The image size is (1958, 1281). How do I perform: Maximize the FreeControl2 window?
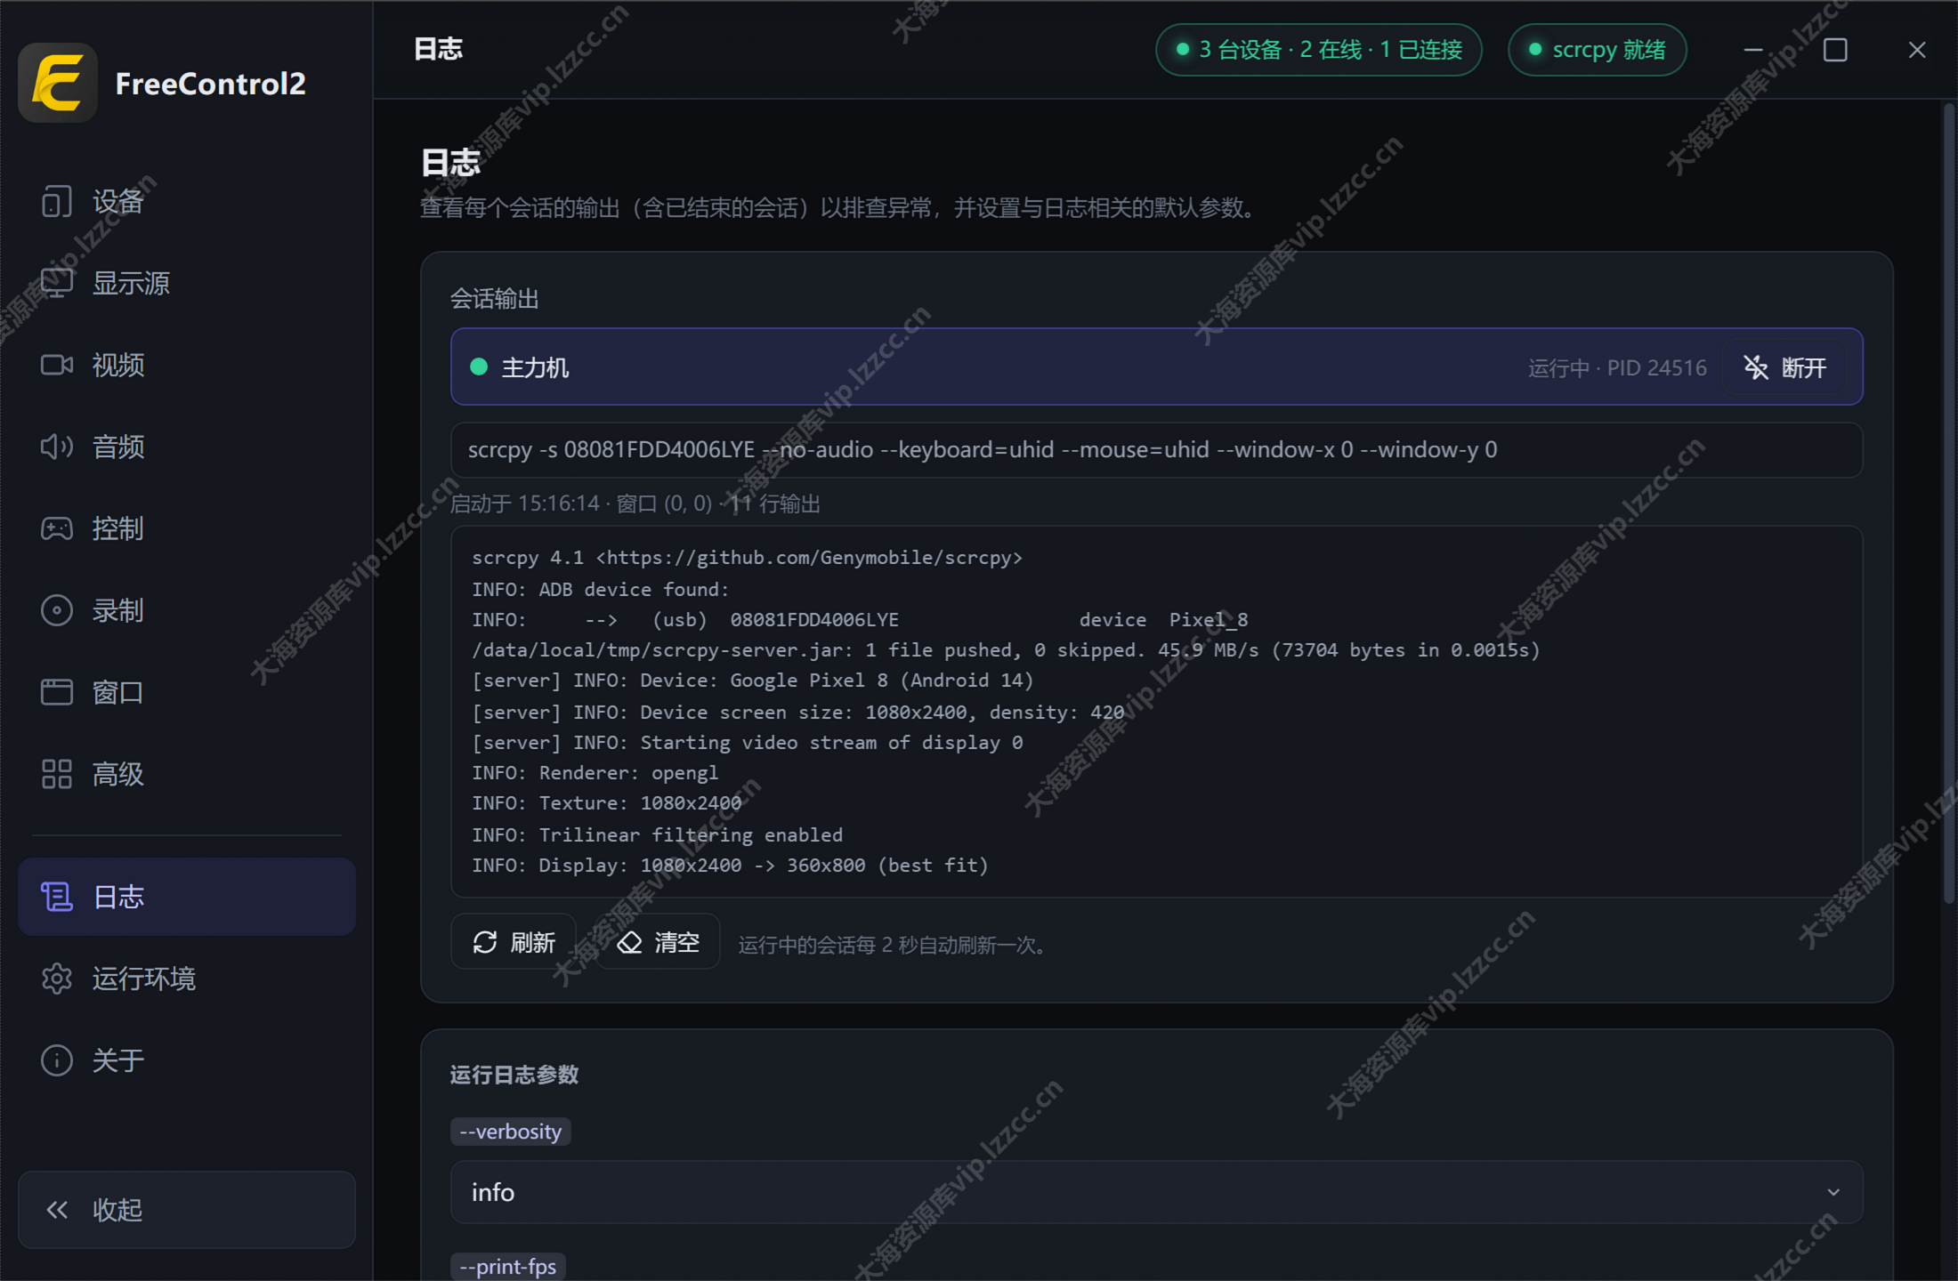1835,50
